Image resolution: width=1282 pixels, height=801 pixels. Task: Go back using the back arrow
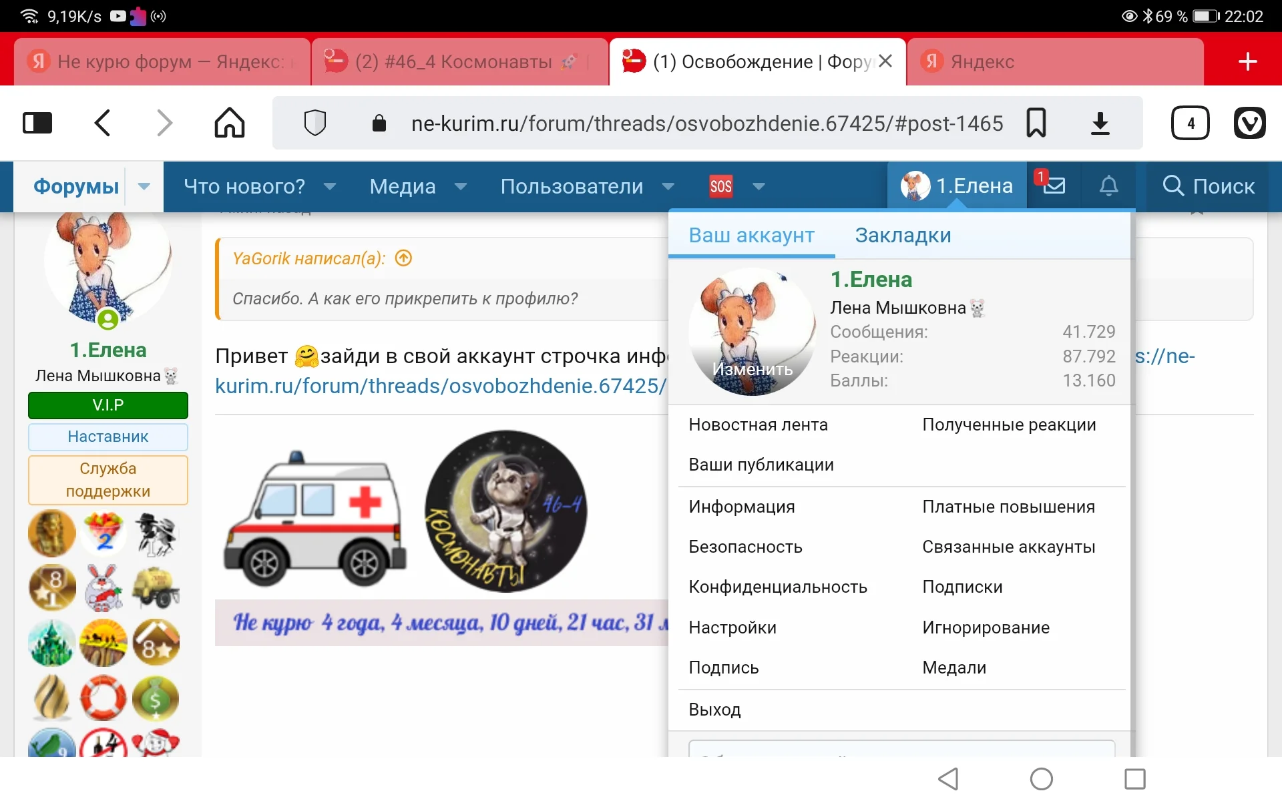point(102,123)
